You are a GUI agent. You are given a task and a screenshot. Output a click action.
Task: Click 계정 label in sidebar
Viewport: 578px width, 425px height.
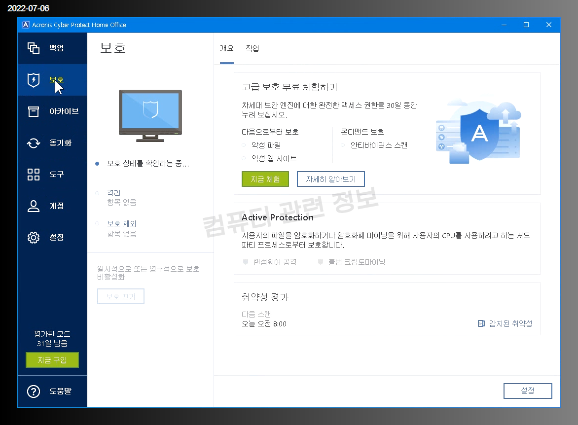tap(56, 206)
